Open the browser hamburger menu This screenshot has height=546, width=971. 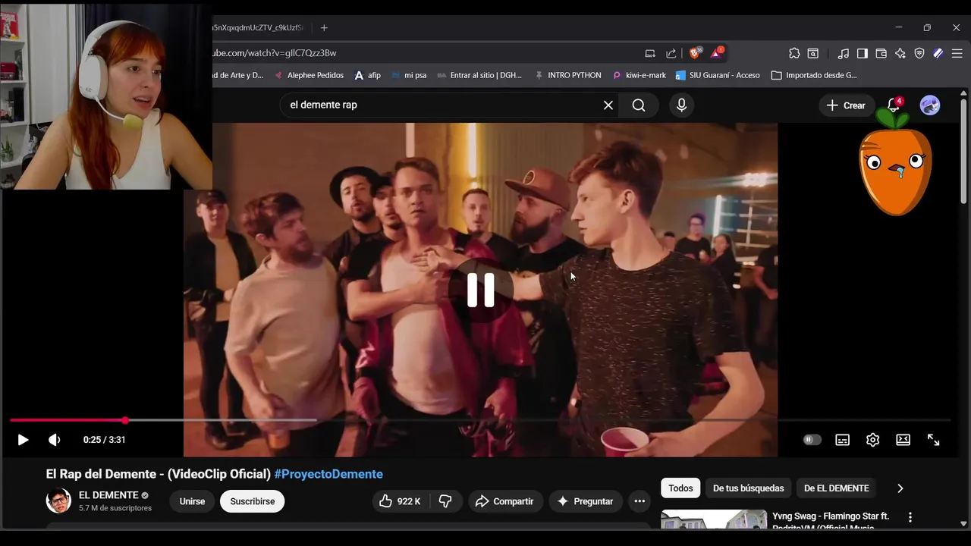click(957, 53)
